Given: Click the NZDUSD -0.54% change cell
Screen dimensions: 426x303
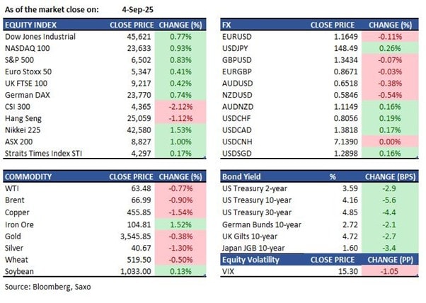Looking at the screenshot, I should pyautogui.click(x=386, y=96).
